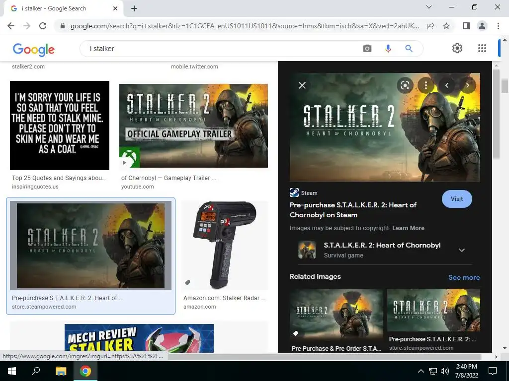Viewport: 509px width, 381px height.
Task: Open the Steam source link
Action: (304, 193)
